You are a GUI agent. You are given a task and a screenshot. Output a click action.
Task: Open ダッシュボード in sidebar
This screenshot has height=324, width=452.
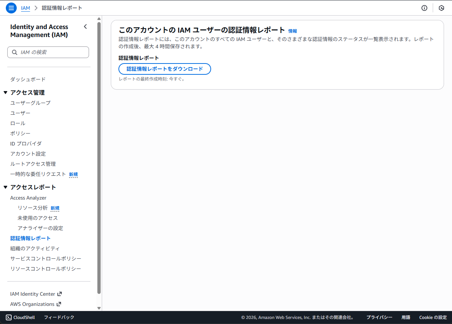[x=28, y=79]
